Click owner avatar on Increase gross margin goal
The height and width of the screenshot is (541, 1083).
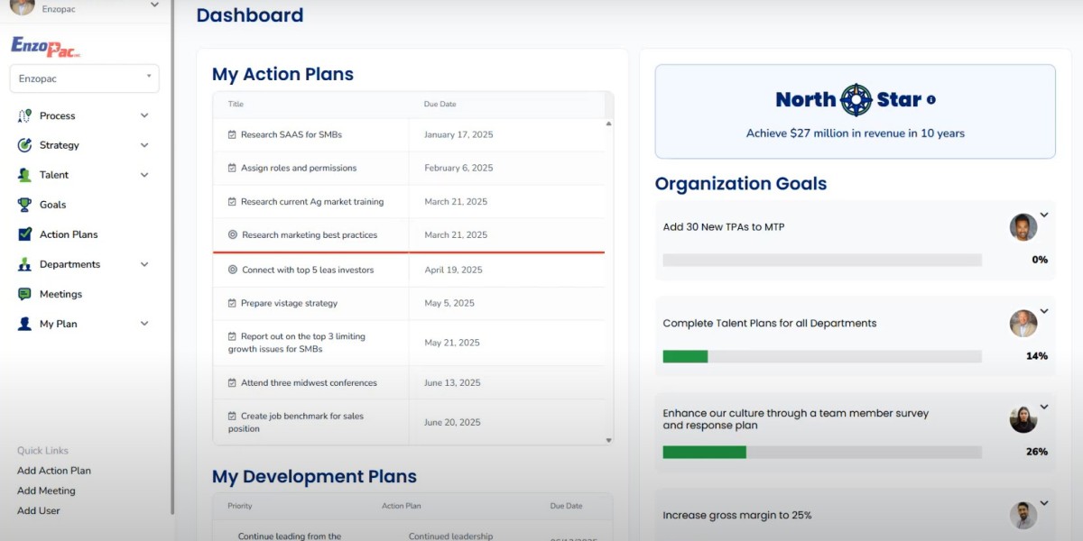pyautogui.click(x=1023, y=516)
